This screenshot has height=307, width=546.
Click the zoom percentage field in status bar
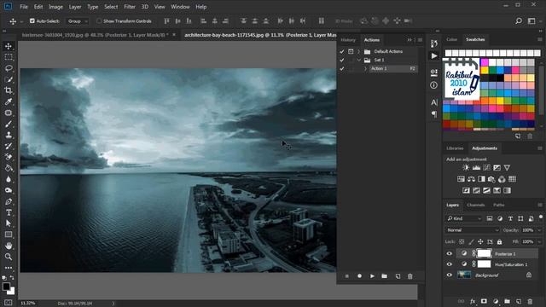pos(28,304)
